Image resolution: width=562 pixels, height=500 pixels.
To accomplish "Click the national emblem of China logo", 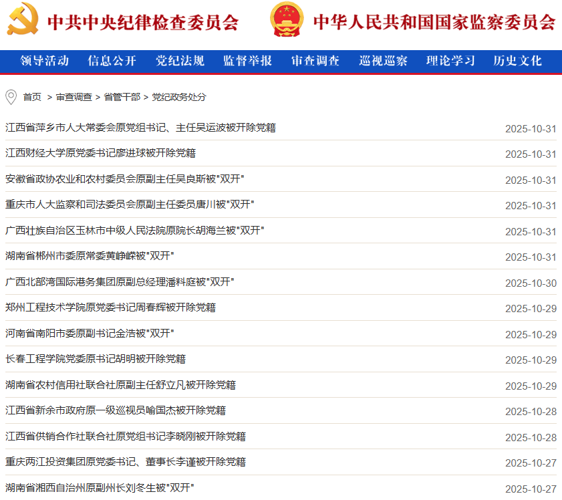I will (287, 19).
